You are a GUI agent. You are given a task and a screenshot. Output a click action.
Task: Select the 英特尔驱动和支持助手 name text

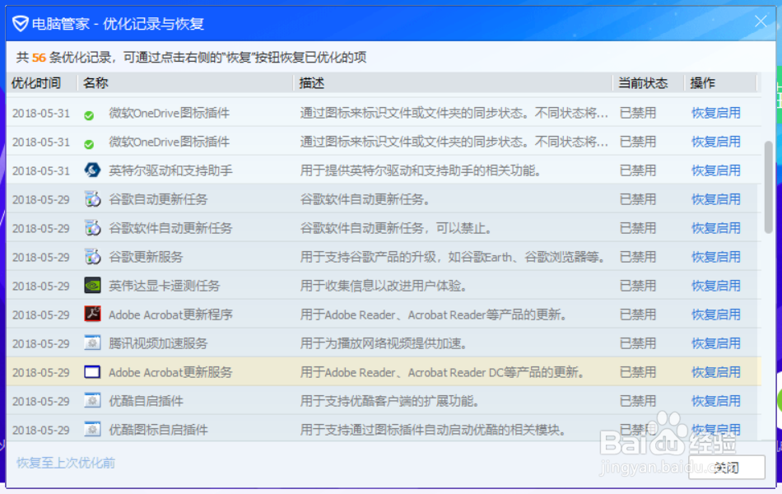coord(170,170)
